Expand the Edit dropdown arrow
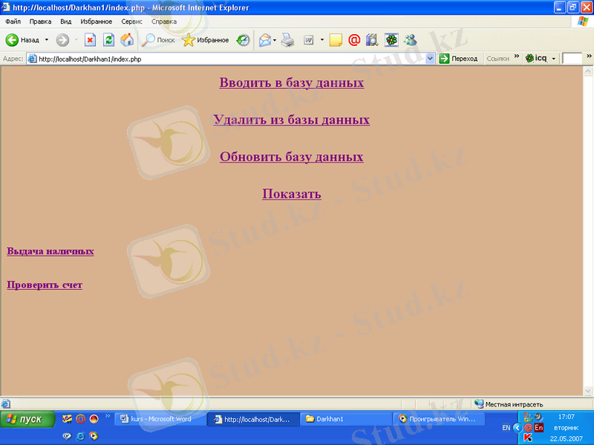The width and height of the screenshot is (594, 445). pyautogui.click(x=322, y=40)
